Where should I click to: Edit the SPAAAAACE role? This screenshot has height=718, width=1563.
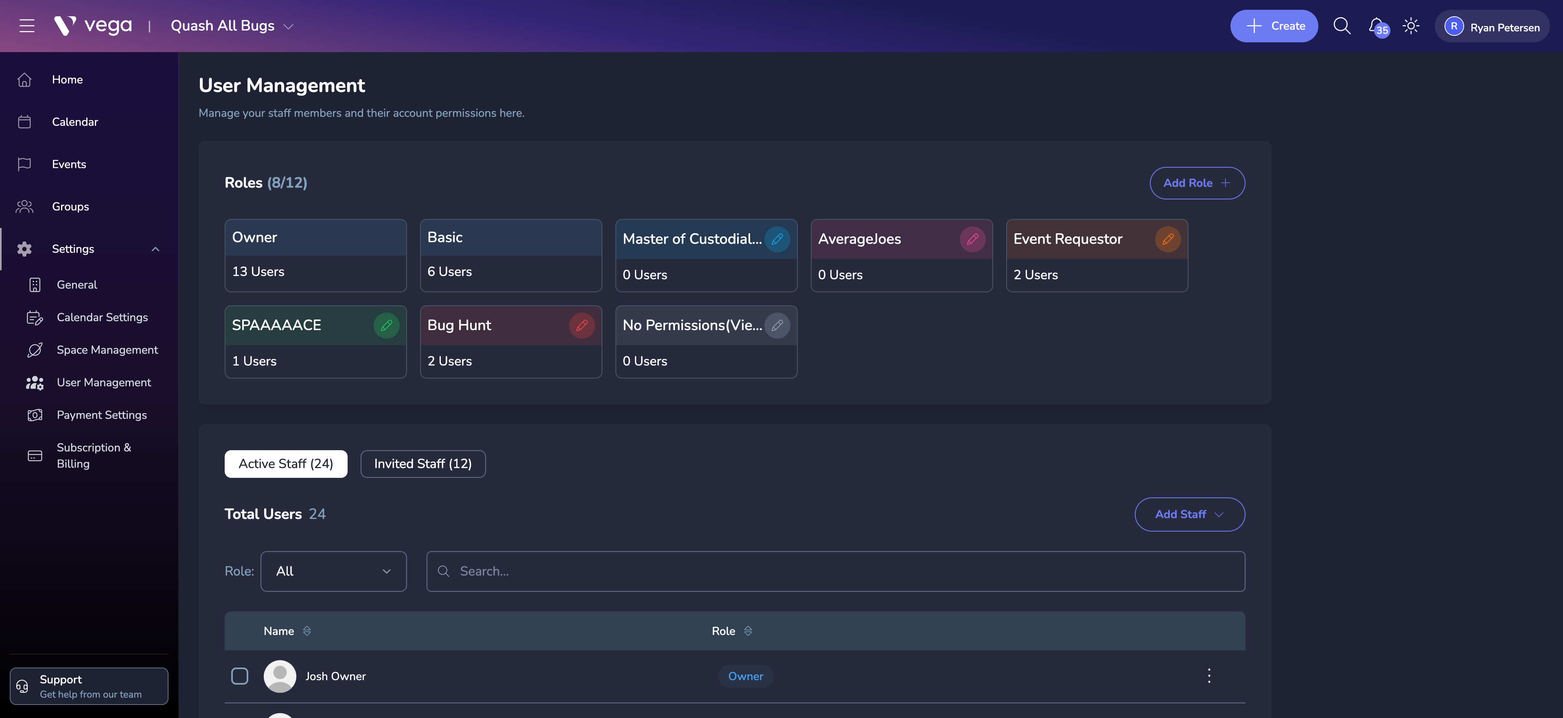point(387,325)
